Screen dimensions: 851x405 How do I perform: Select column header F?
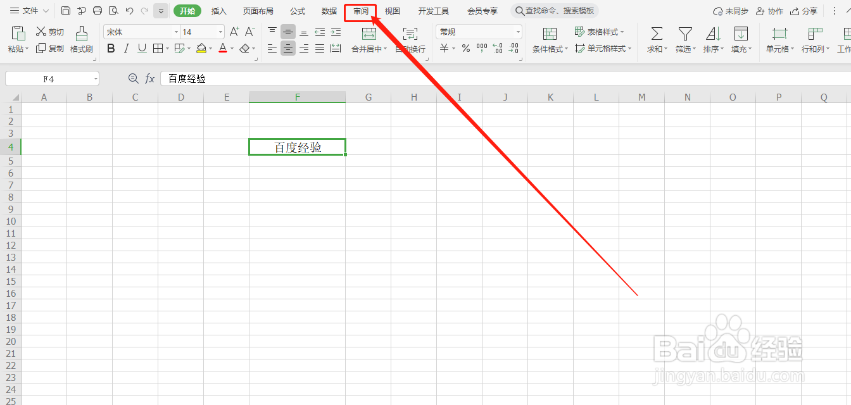click(298, 97)
